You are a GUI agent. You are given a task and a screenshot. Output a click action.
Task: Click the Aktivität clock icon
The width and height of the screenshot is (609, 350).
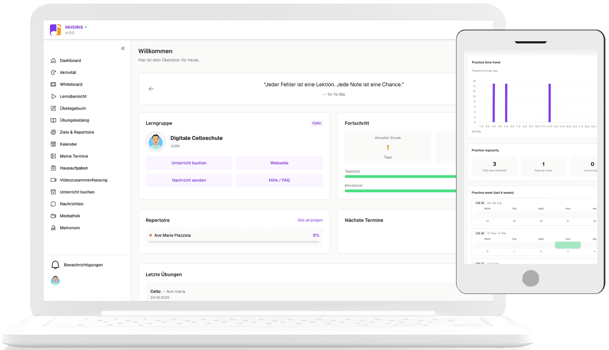point(53,72)
